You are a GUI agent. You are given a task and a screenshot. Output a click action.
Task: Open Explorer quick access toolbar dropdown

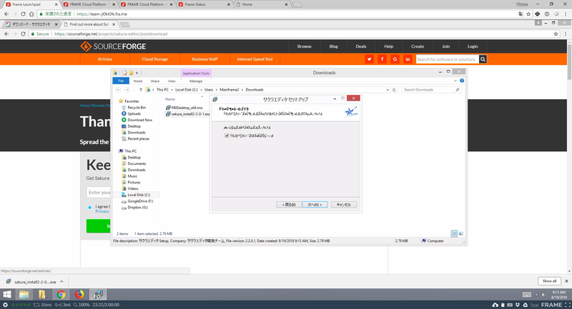coord(137,73)
